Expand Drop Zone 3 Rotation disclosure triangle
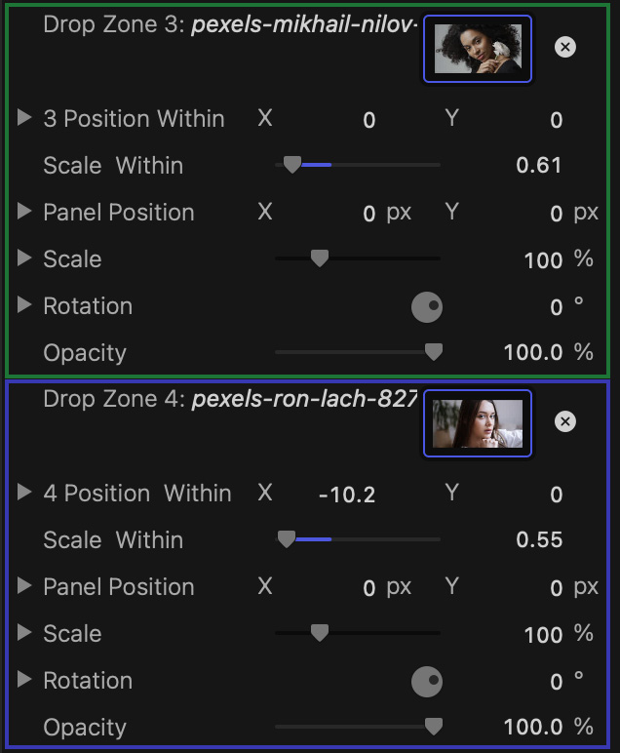 pos(24,305)
